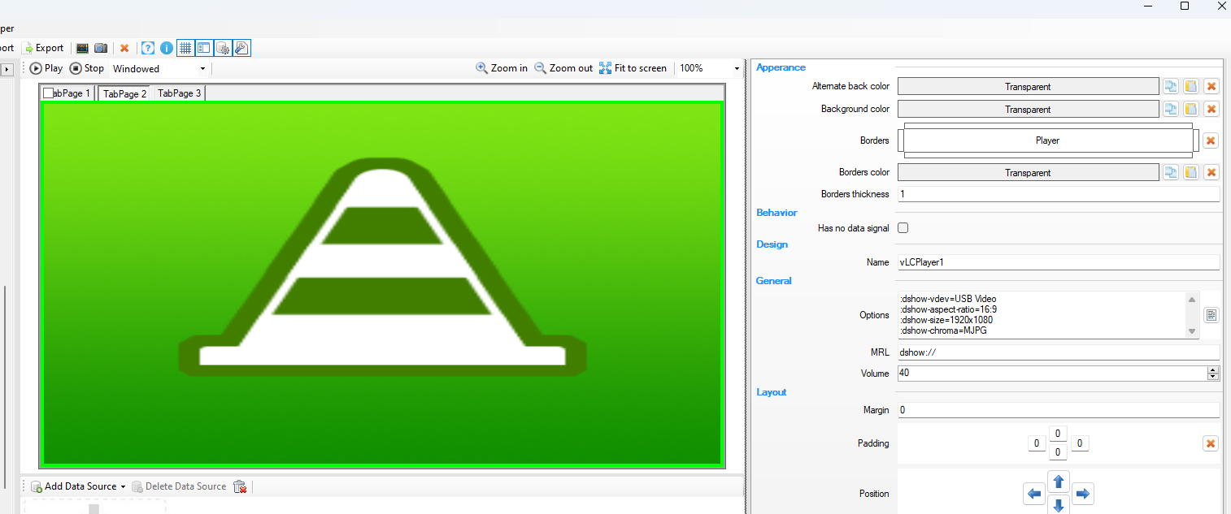Copy the Background color value
Viewport: 1231px width, 514px height.
click(x=1170, y=109)
